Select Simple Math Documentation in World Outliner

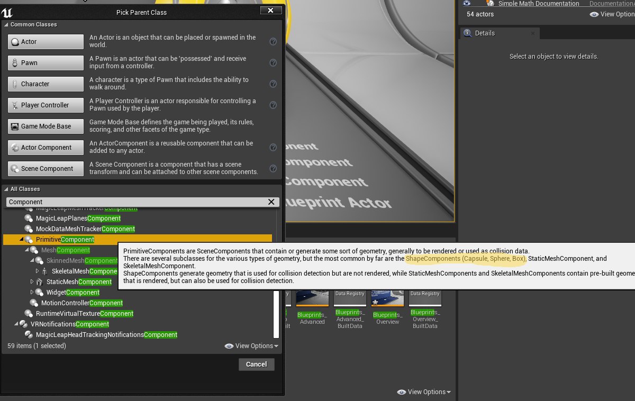[x=539, y=3]
